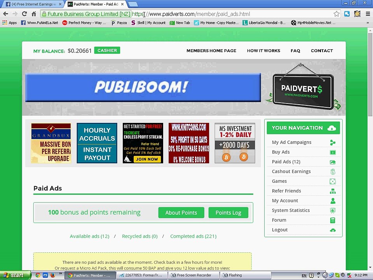Click the Logout cloud icon
373x280 pixels.
(x=333, y=230)
